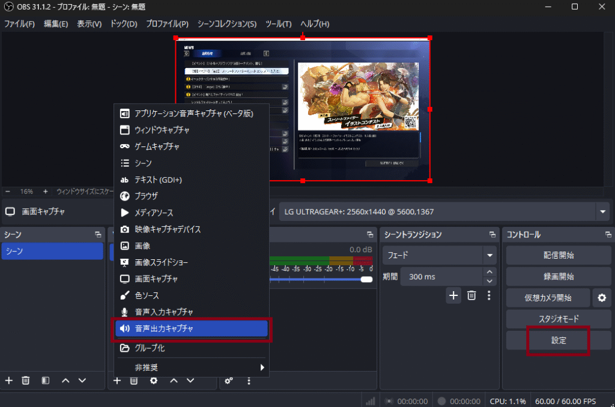Select ゲームキャプチャ from the source menu
This screenshot has width=615, height=407.
pyautogui.click(x=192, y=146)
